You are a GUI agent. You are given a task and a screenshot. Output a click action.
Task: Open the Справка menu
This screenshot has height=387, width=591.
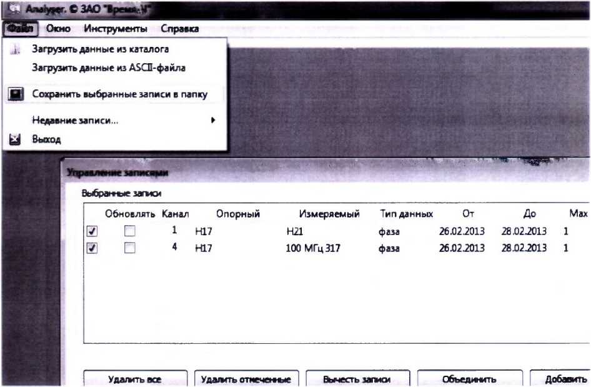(x=180, y=28)
